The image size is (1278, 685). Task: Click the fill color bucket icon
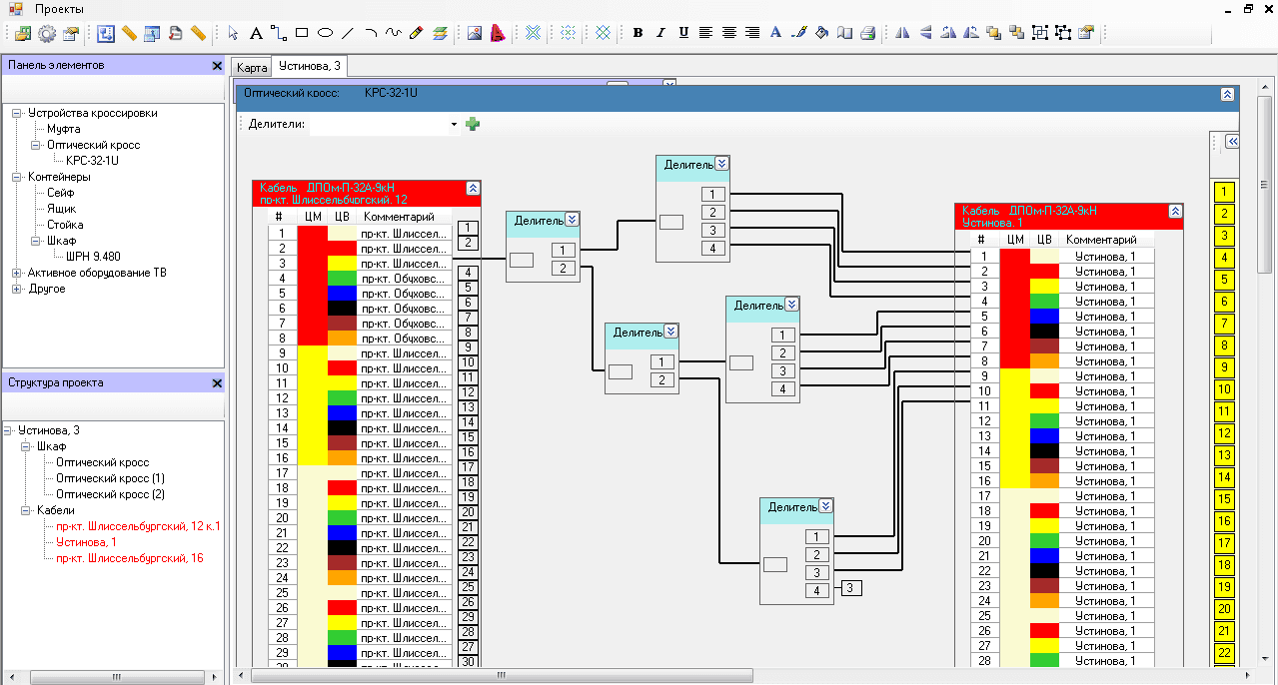[x=821, y=33]
